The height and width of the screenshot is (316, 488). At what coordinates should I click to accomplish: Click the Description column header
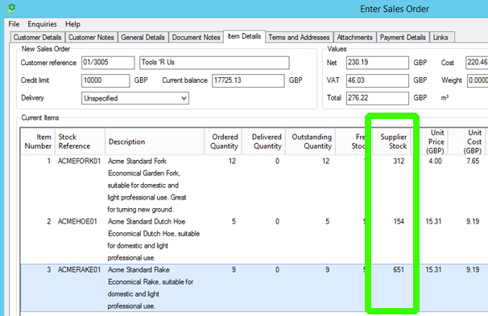click(155, 142)
